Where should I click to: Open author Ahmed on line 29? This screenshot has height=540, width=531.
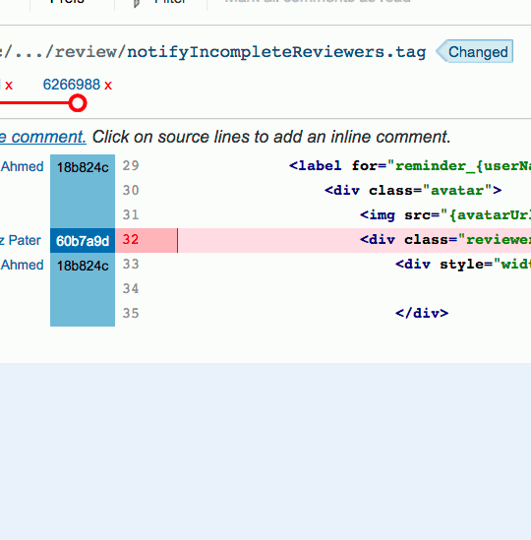(22, 166)
